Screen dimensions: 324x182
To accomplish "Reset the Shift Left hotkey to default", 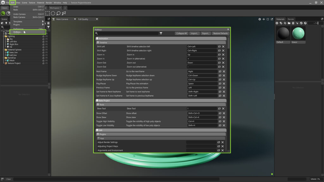I will 219,46.
